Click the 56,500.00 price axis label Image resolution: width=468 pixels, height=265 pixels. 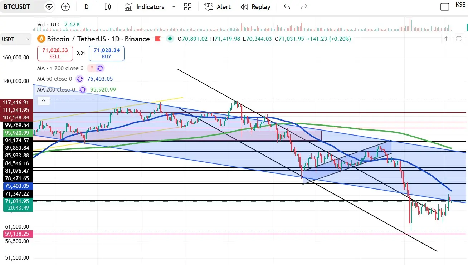[17, 241]
